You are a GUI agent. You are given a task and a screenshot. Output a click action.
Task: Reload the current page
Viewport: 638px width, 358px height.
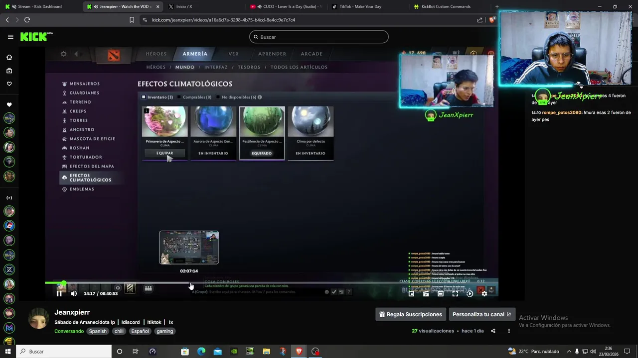click(x=27, y=20)
